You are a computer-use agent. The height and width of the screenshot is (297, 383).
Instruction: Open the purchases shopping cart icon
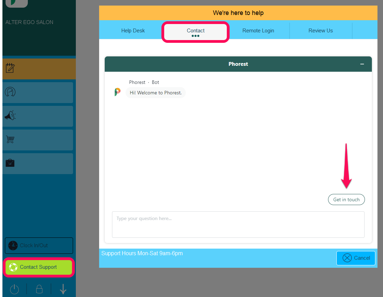click(10, 139)
